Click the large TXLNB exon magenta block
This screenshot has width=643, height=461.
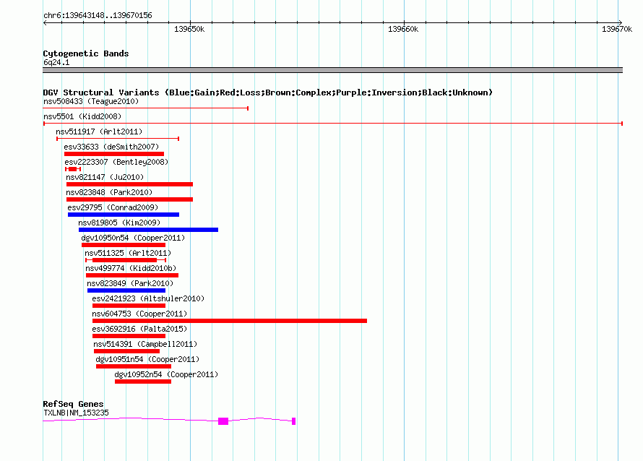[x=223, y=421]
